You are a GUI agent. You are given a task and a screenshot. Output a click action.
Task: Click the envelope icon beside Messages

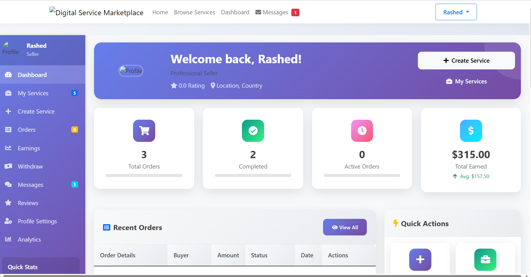[258, 12]
